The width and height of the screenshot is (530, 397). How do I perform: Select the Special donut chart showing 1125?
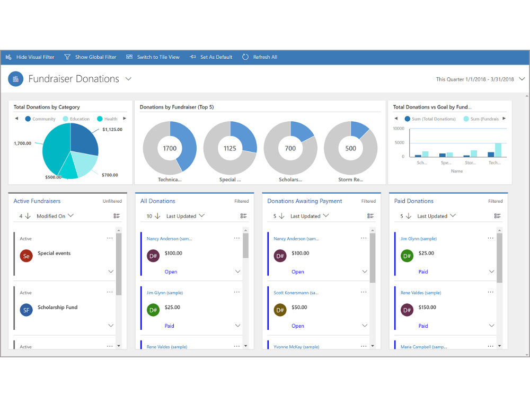pos(230,148)
